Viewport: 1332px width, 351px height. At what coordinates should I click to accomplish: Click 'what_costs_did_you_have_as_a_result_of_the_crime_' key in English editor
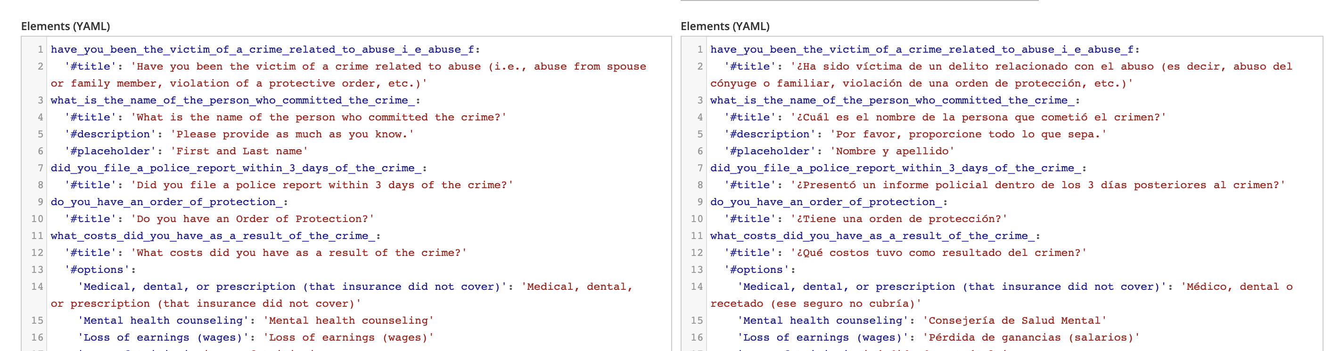click(213, 236)
